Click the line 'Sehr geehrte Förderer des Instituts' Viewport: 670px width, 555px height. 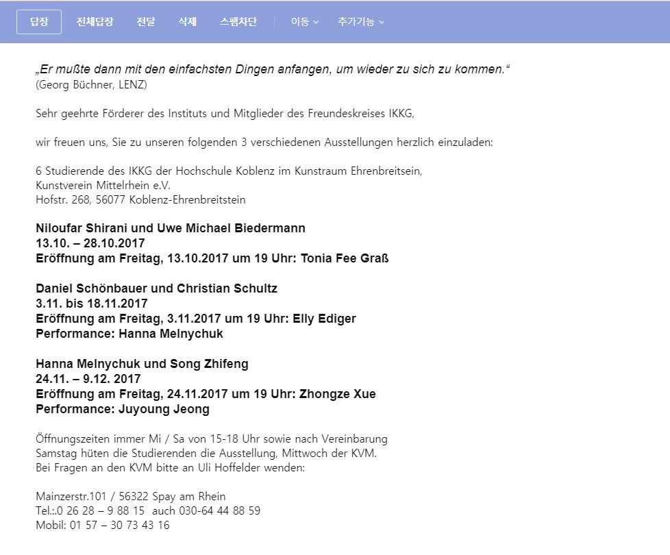tap(225, 114)
